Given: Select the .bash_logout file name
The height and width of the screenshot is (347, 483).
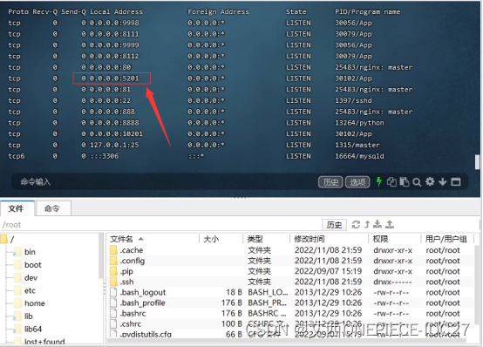Looking at the screenshot, I should point(143,292).
